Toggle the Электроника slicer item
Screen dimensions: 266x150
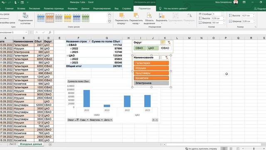pos(151,83)
